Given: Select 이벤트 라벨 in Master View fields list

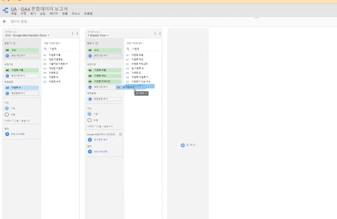Looking at the screenshot, I should click(137, 55).
